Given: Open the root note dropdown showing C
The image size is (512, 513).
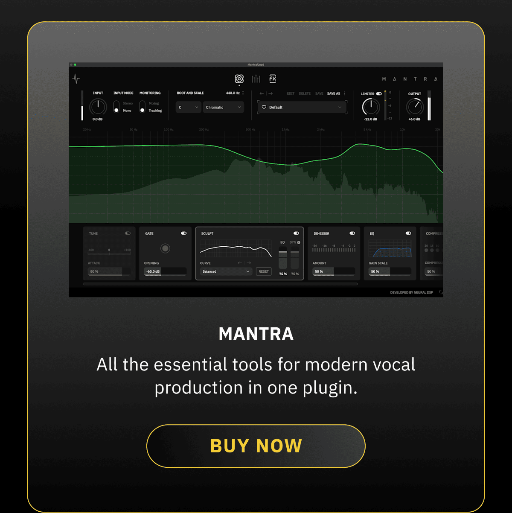Looking at the screenshot, I should [188, 107].
